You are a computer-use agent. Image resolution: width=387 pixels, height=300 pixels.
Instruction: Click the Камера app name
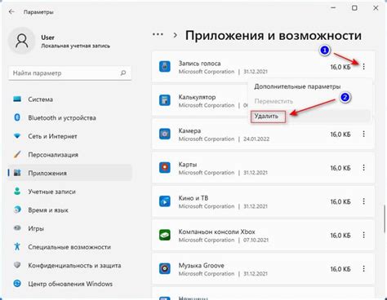[189, 130]
